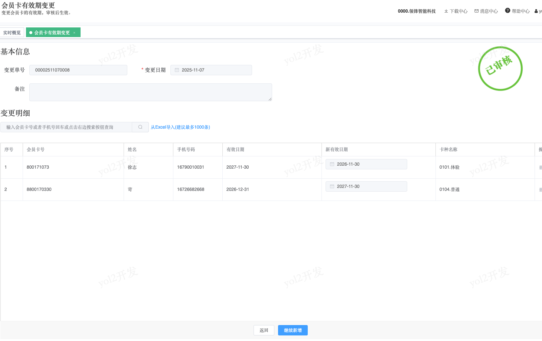Click the expiry date 2026-12-31

tap(238, 189)
